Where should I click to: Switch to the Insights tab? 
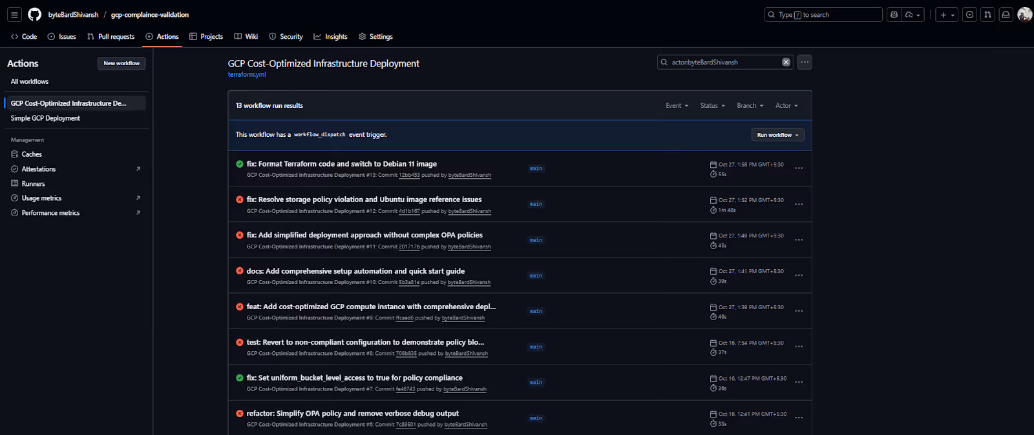[x=330, y=37]
